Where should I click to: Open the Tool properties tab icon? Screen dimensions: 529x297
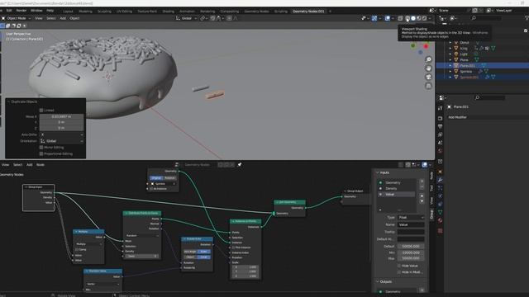coord(440,109)
